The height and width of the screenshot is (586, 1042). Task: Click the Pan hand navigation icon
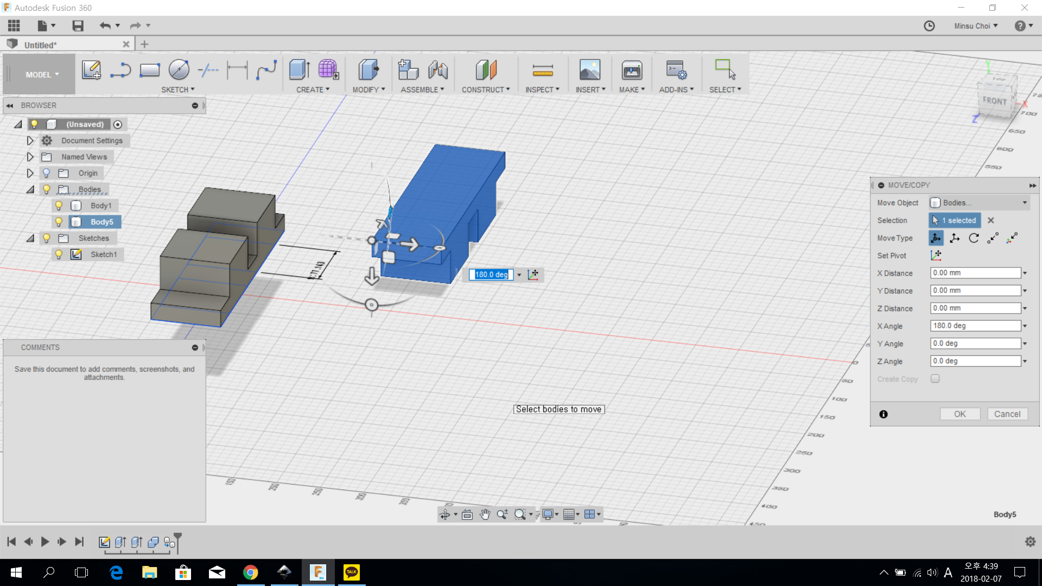click(x=485, y=514)
